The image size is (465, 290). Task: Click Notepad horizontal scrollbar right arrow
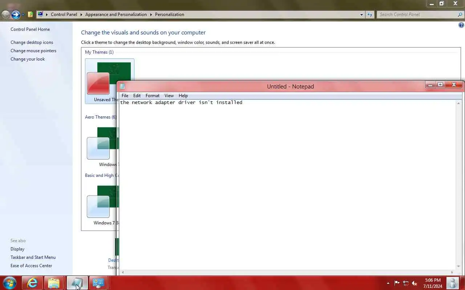pyautogui.click(x=452, y=272)
